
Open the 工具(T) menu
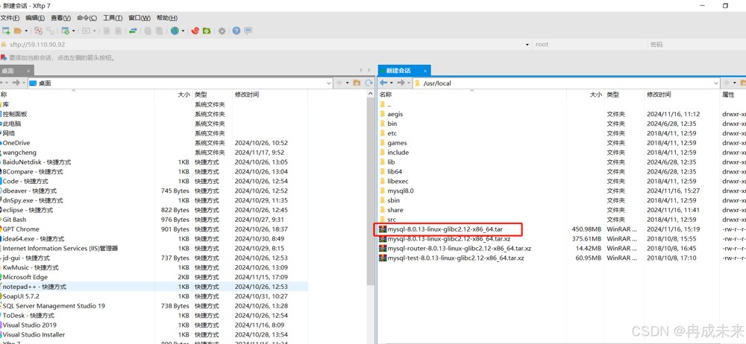click(113, 18)
